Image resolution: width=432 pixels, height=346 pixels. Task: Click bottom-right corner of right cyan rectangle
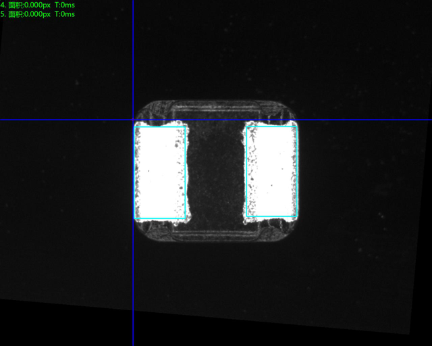296,217
